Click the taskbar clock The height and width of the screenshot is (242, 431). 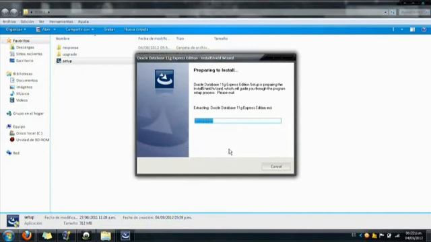point(413,236)
